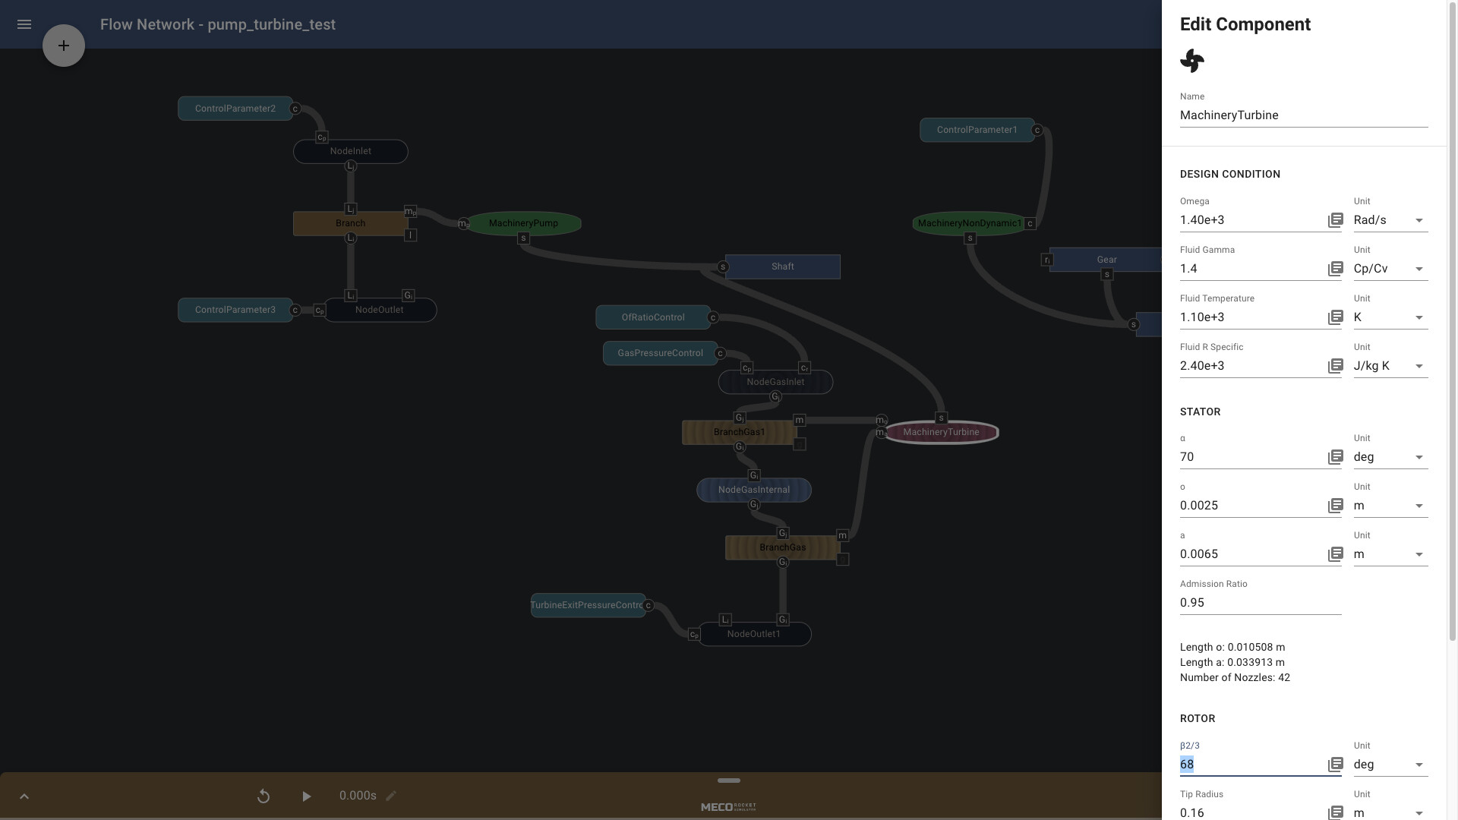Image resolution: width=1458 pixels, height=820 pixels.
Task: Copy the β2/3 rotor value via clipboard icon
Action: [x=1335, y=765]
